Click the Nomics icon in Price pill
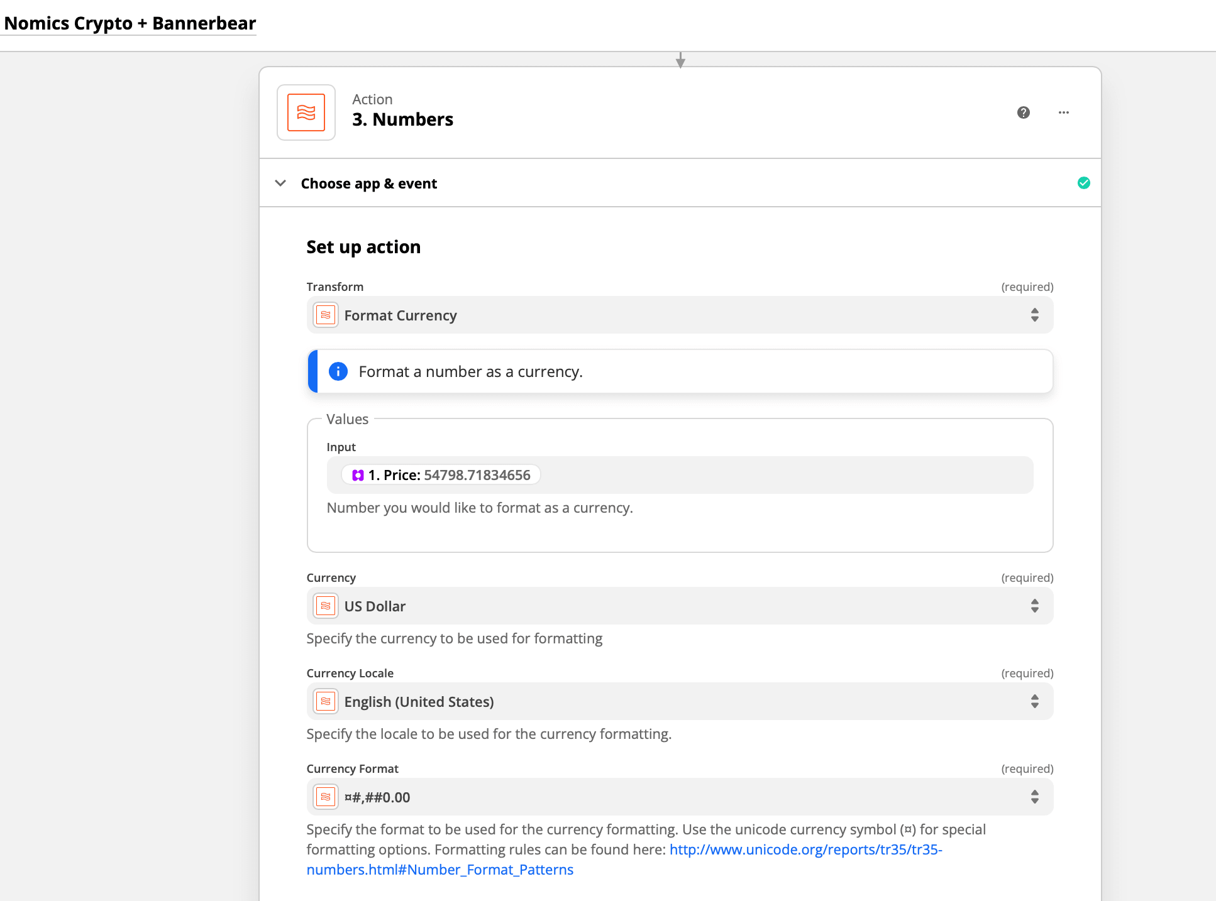 [x=358, y=475]
